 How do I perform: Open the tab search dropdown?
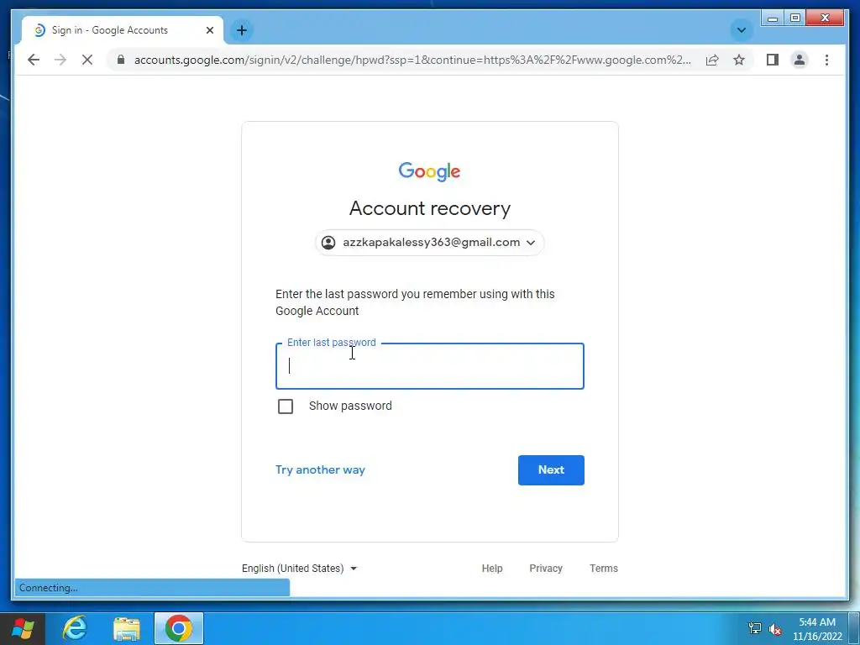click(741, 30)
